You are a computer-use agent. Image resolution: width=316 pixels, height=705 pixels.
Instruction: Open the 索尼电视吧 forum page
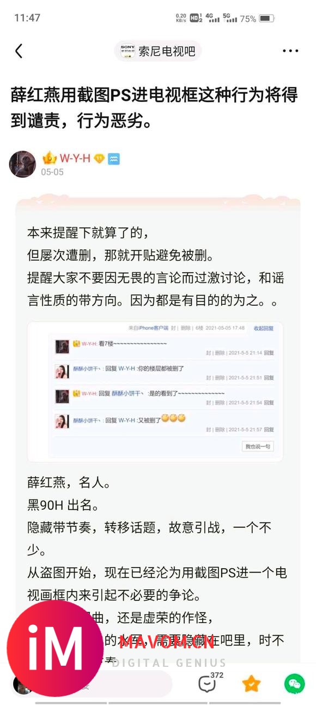pos(158,51)
